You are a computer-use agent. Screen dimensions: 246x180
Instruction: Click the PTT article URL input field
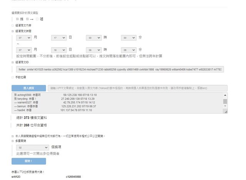[x=137, y=88]
